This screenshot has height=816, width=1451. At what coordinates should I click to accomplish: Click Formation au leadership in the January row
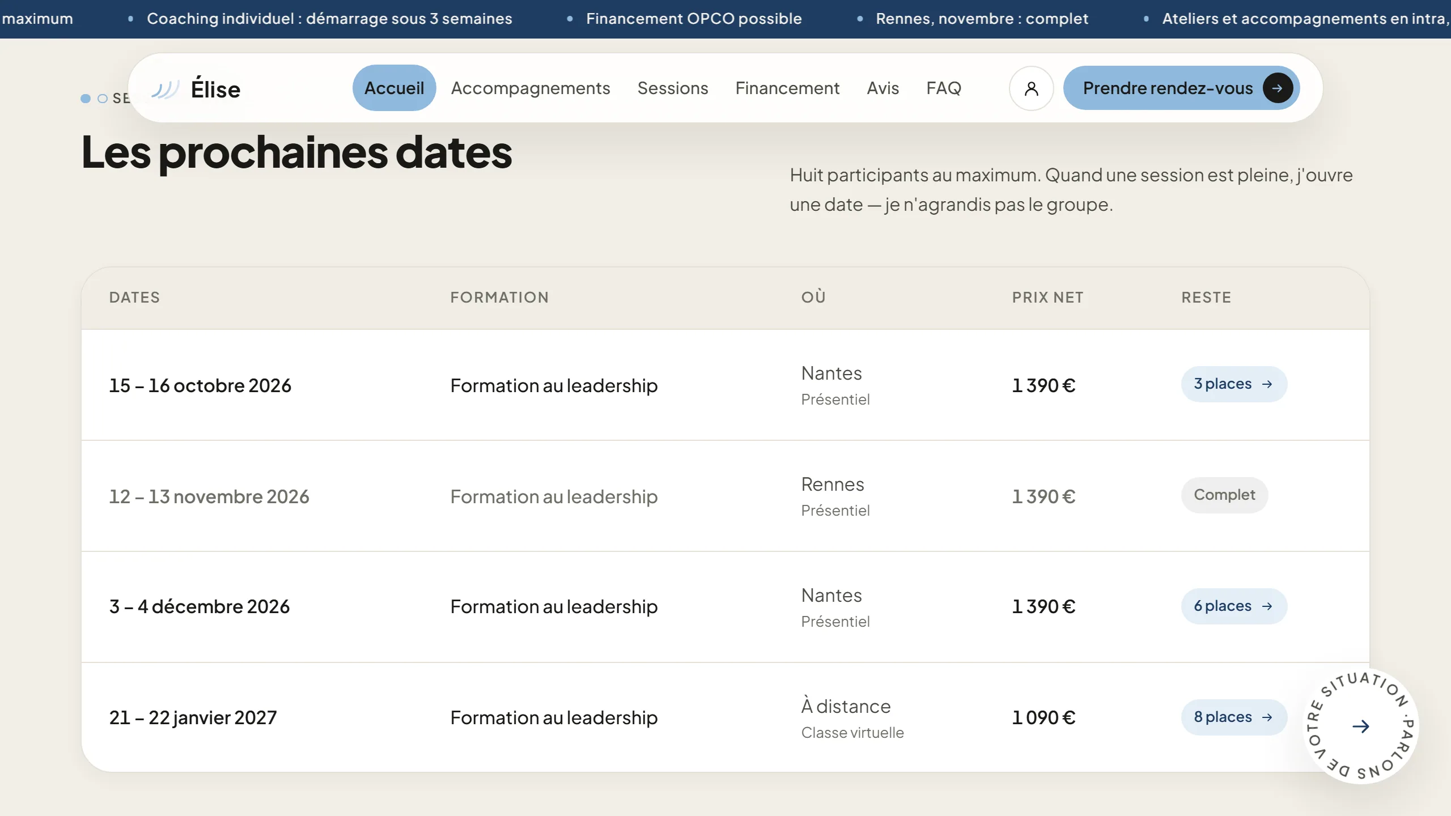click(x=554, y=717)
